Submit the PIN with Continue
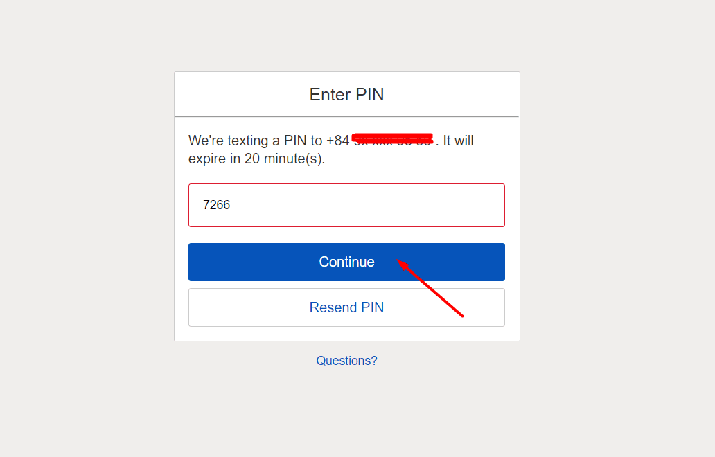The image size is (715, 457). click(346, 262)
